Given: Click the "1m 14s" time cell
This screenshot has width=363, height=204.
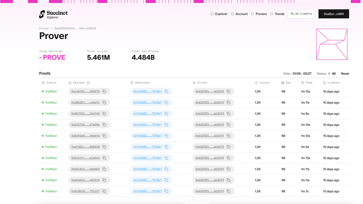Looking at the screenshot, I should (306, 125).
